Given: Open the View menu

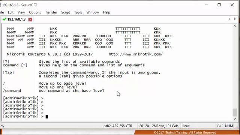Looking at the screenshot, I should [x=21, y=12].
